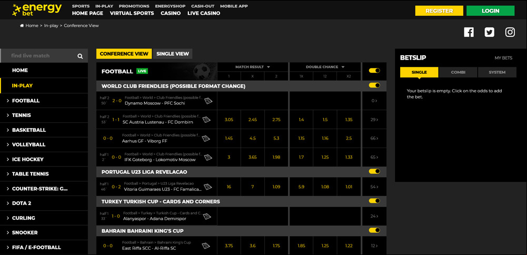Open 29 more markets for Austria Lustenau match

(374, 120)
